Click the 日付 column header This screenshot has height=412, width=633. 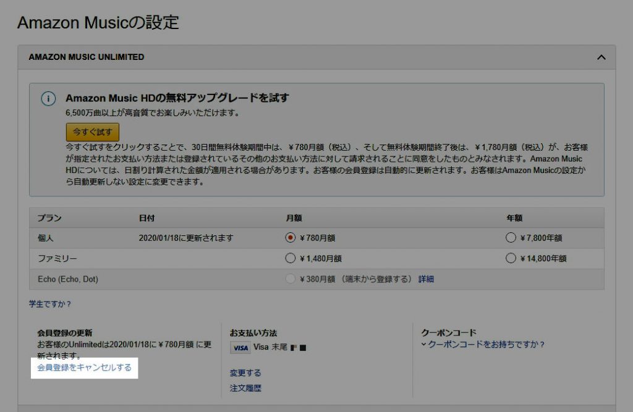[x=147, y=218]
